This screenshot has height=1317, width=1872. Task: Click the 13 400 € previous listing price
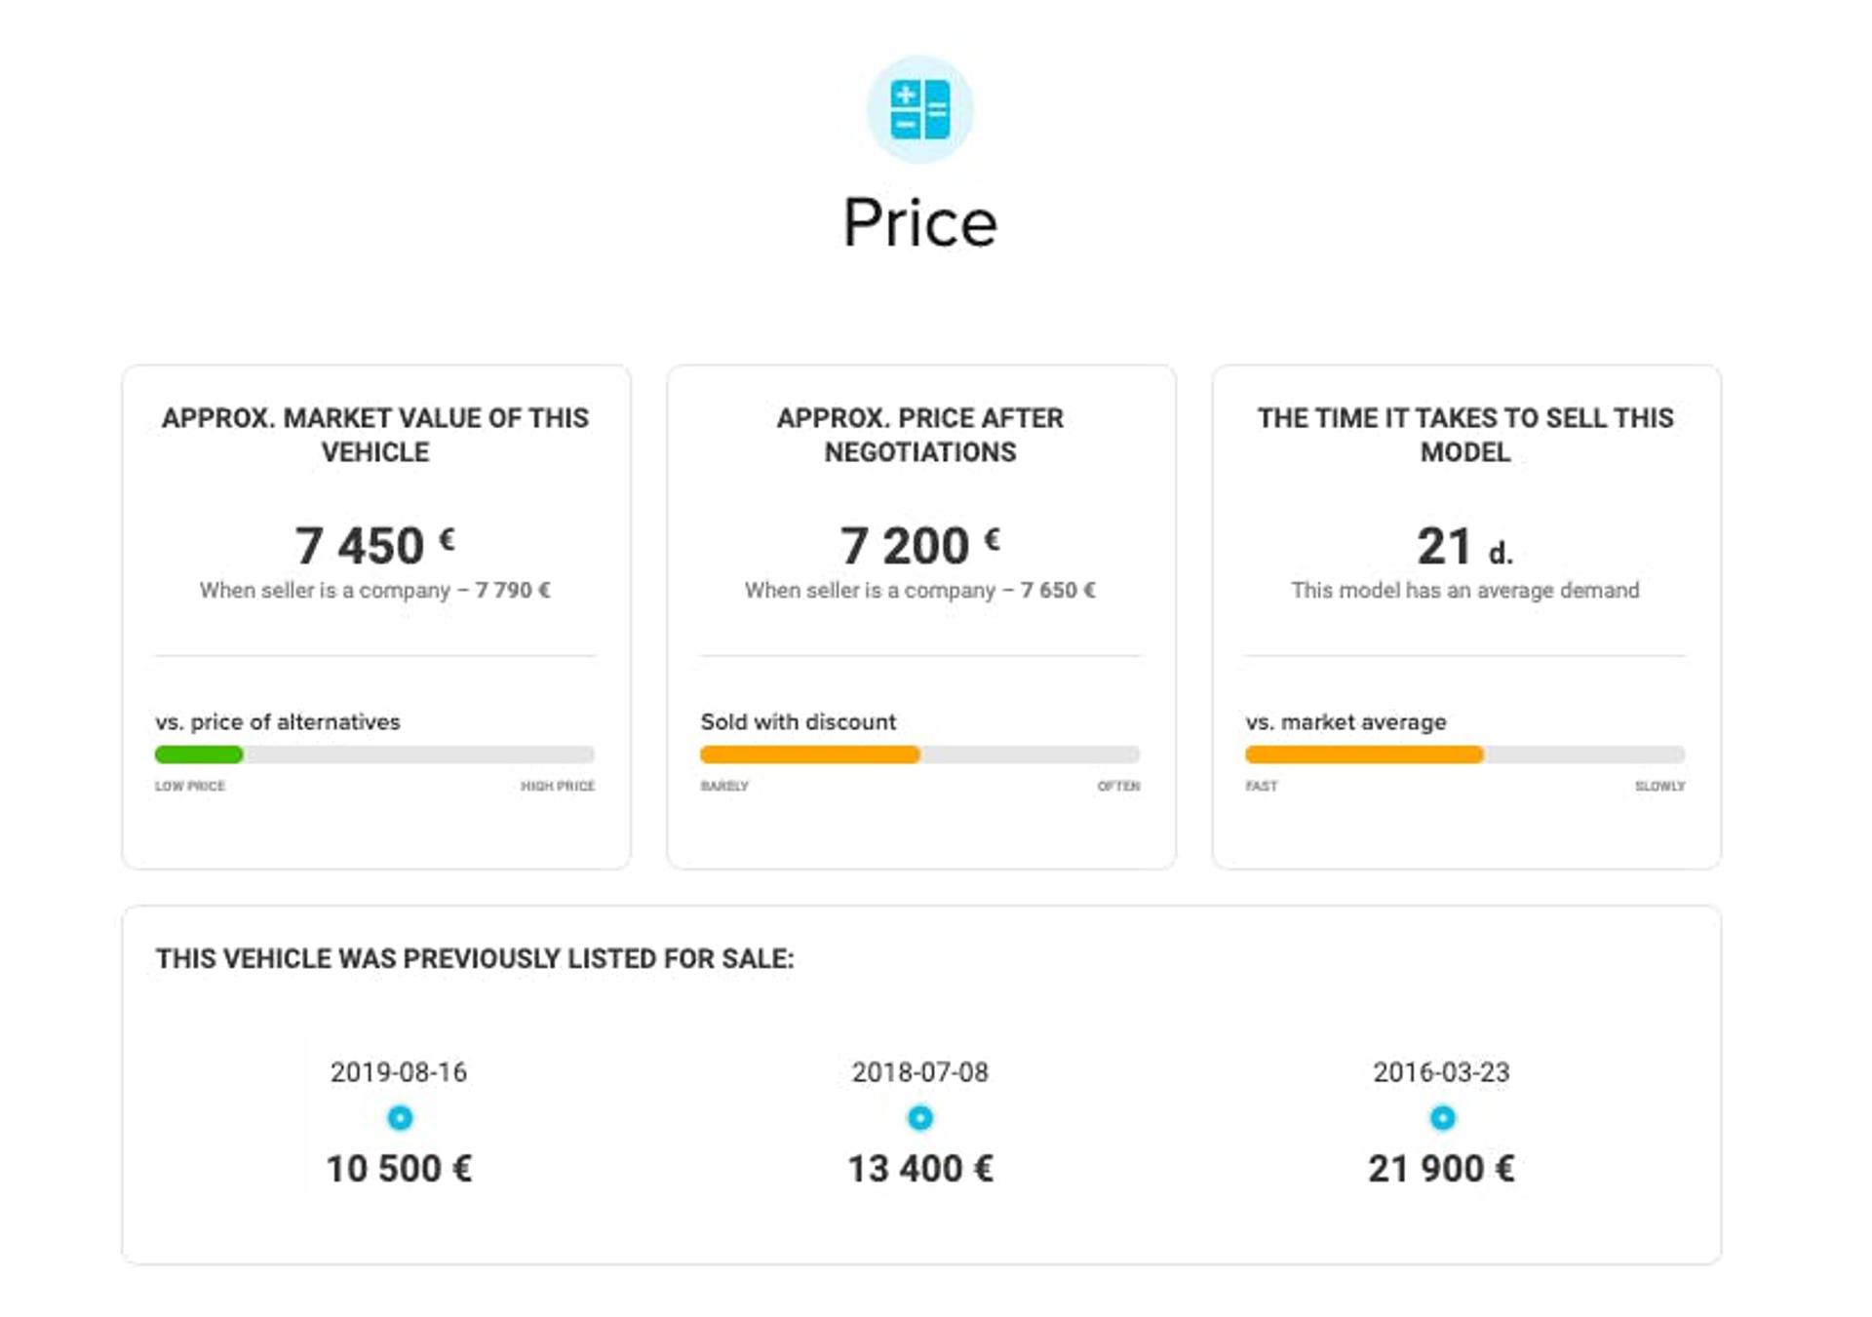point(920,1169)
